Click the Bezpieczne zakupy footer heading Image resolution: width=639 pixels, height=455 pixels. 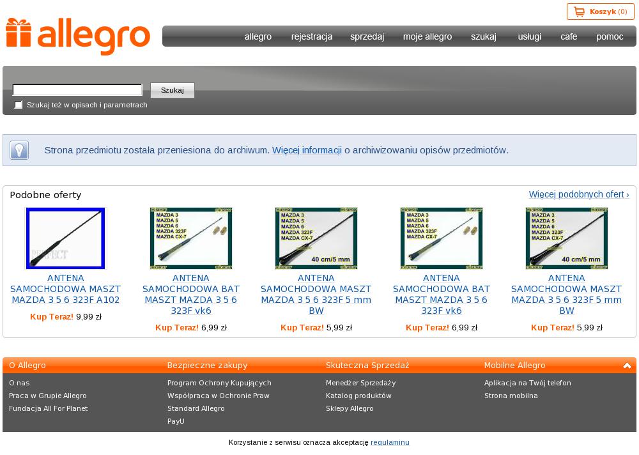(x=208, y=366)
